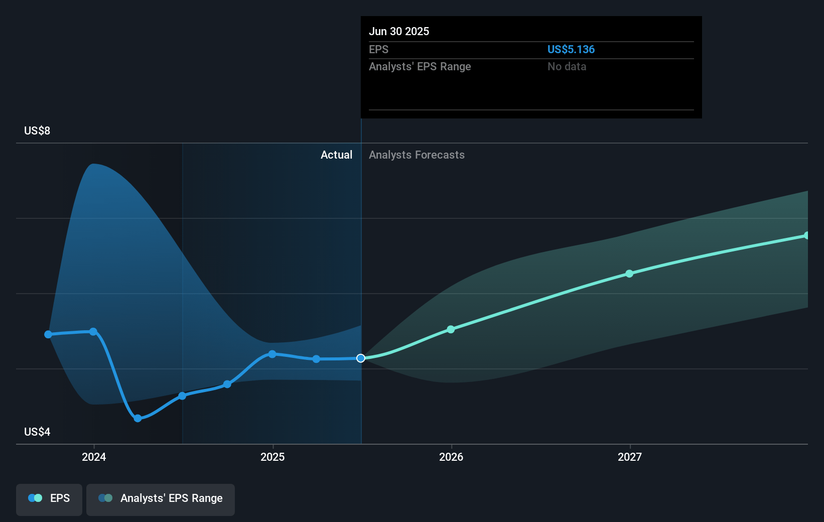Click the Analysts' EPS Range row label in tooltip
The height and width of the screenshot is (522, 824).
[420, 67]
